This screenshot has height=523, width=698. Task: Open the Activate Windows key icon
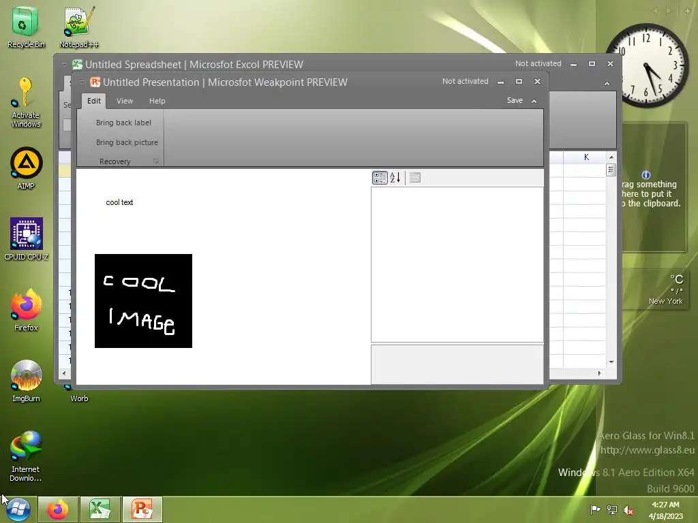pos(25,102)
